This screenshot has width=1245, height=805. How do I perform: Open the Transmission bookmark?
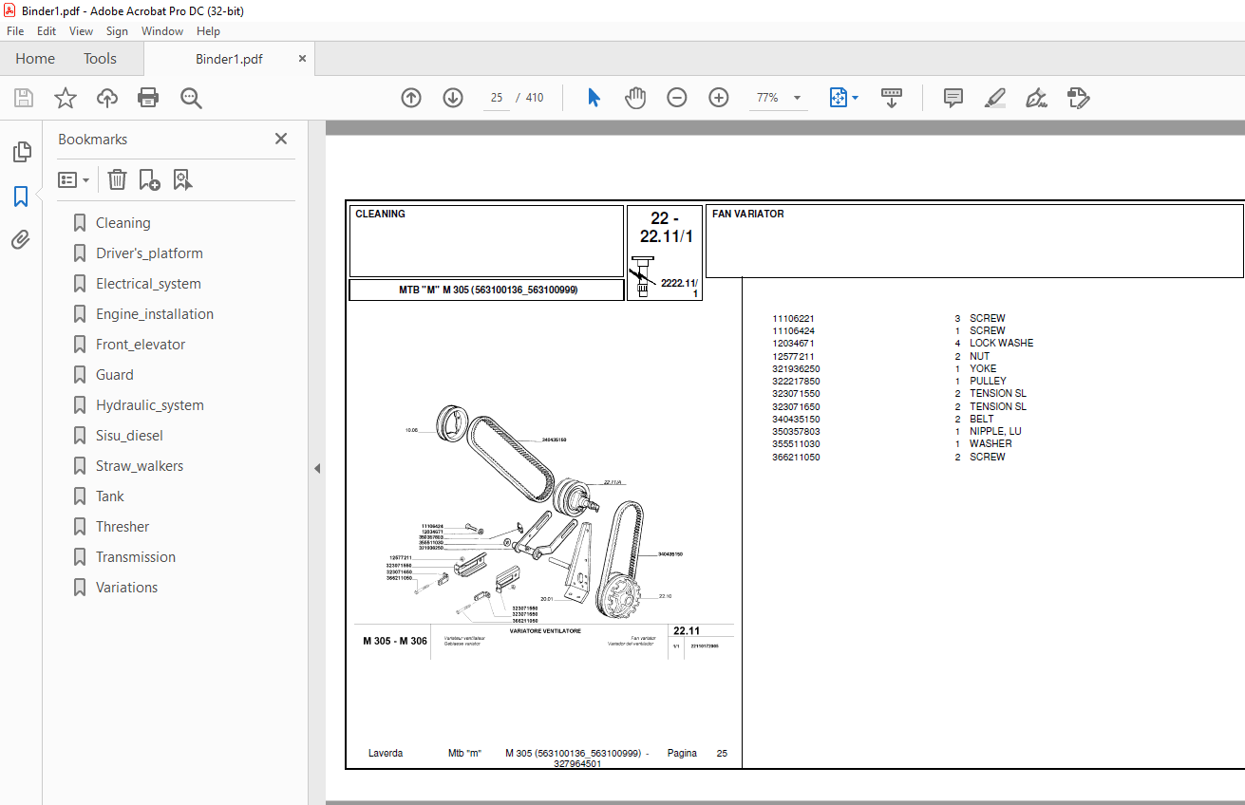click(x=136, y=557)
